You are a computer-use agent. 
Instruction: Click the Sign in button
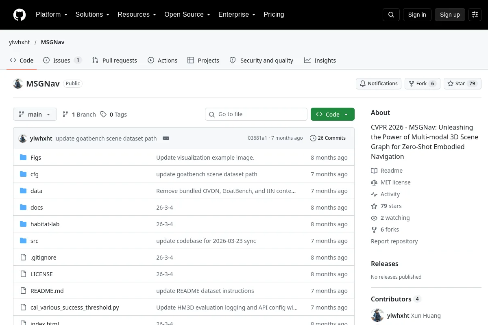417,15
